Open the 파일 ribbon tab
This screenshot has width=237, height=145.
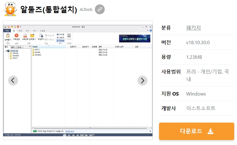[x=7, y=30]
